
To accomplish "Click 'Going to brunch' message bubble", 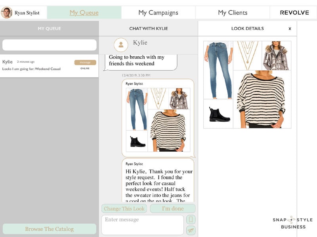I will 140,62.
